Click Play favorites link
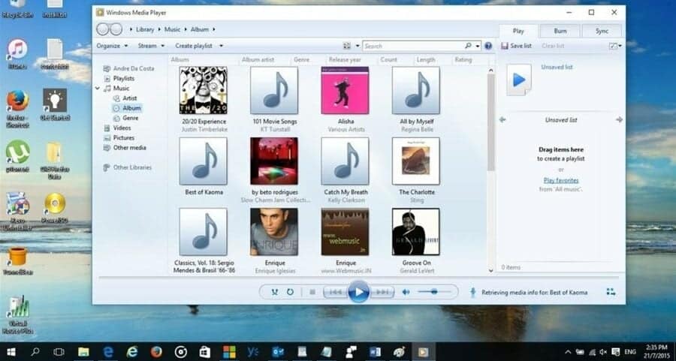Viewport: 676px width, 361px height. tap(561, 180)
